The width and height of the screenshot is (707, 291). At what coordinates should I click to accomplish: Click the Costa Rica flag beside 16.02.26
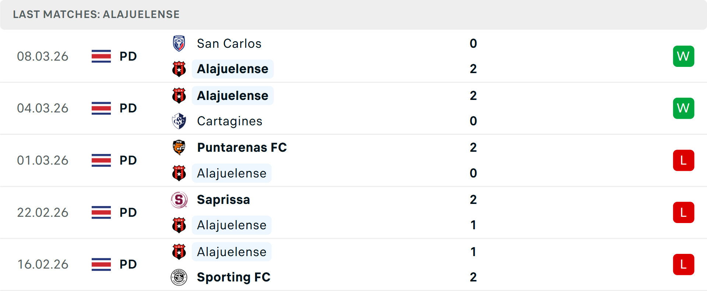101,264
